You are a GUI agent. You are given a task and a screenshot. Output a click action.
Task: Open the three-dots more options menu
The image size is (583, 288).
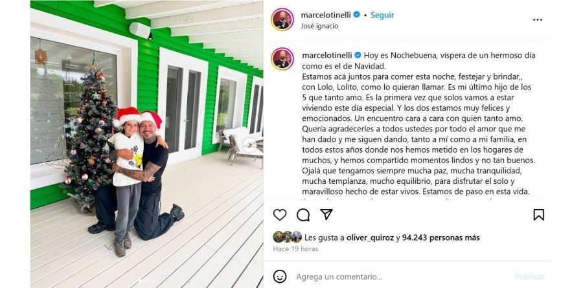point(537,19)
